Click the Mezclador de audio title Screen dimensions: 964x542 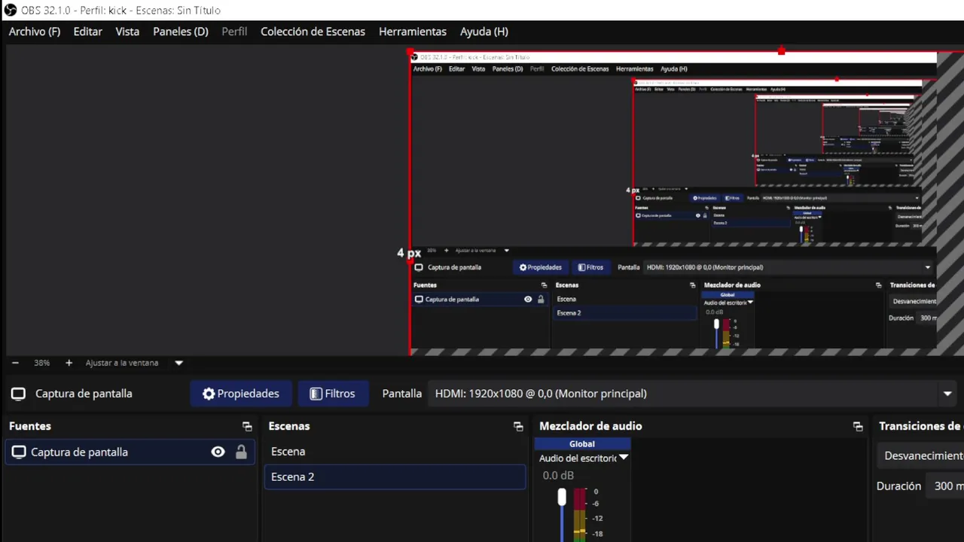click(x=590, y=426)
